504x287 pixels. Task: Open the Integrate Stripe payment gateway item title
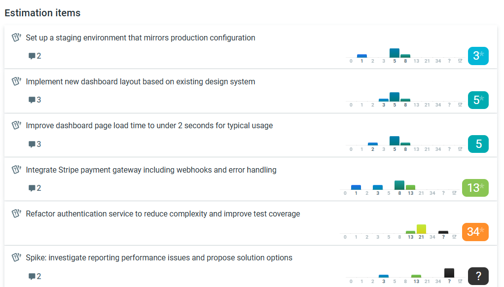tap(151, 170)
